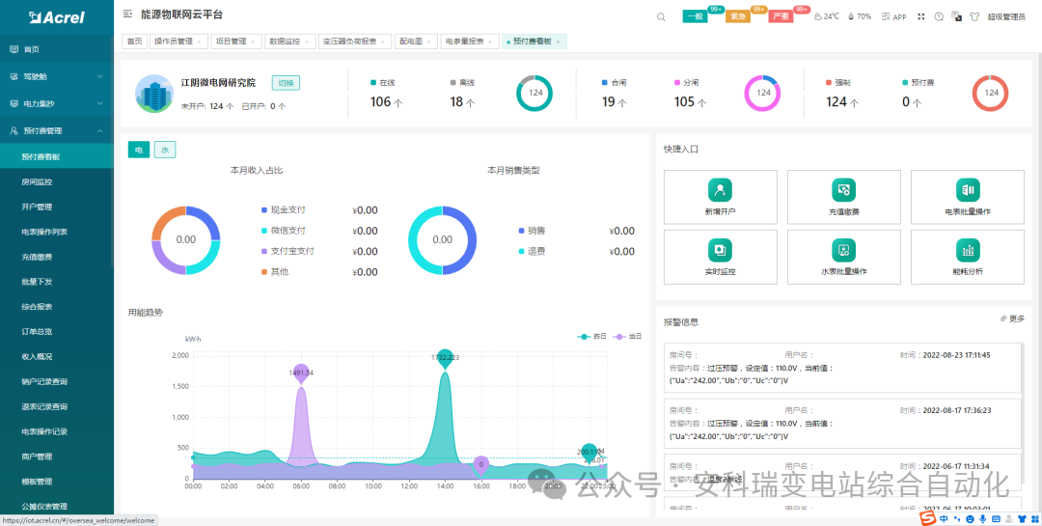Collapse the 预付费管理 sidebar menu chevron
This screenshot has height=526, width=1042.
[x=99, y=131]
